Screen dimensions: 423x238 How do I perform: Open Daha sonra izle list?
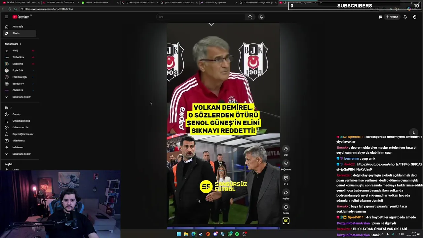point(19,128)
